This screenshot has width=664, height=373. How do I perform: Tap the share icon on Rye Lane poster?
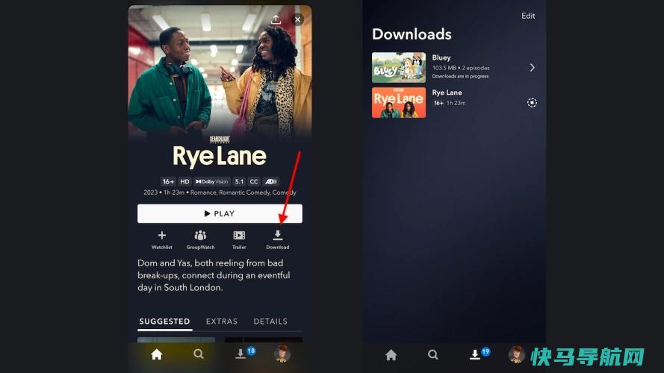click(x=276, y=19)
